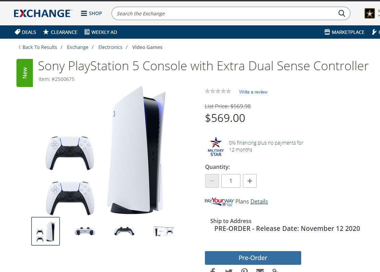Image resolution: width=380 pixels, height=272 pixels.
Task: Open the CLEARANCE section
Action: 60,32
